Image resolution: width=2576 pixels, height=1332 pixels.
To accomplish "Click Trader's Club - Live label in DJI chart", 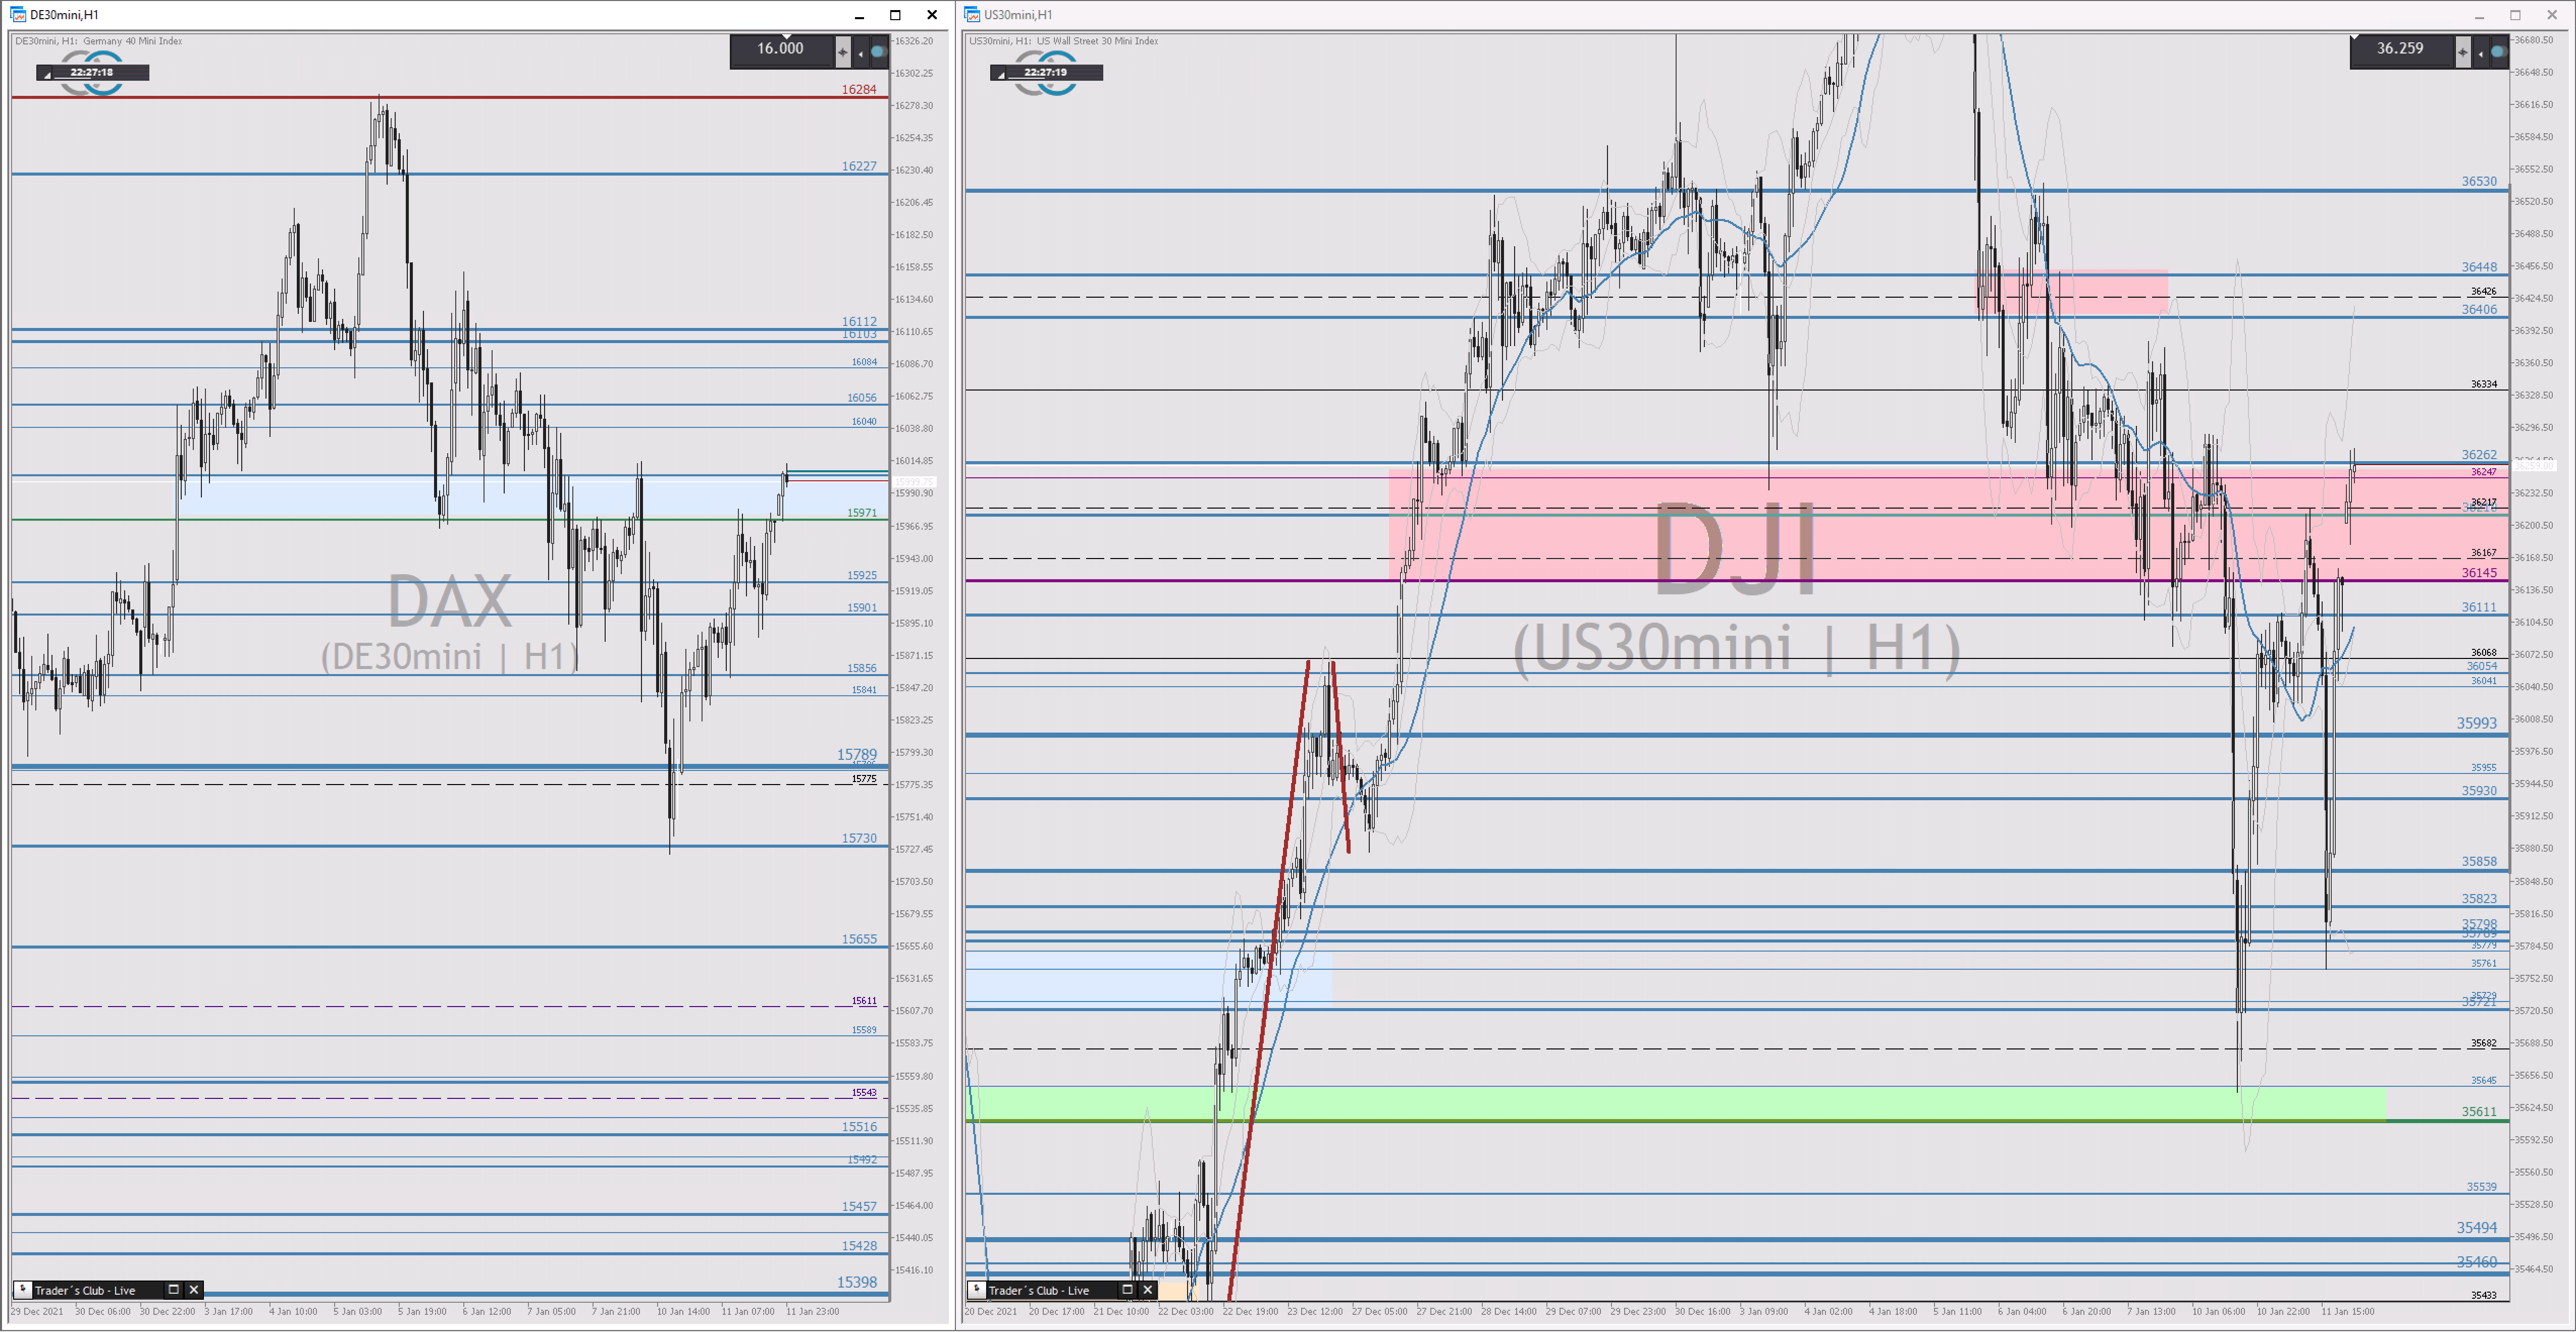I will point(1039,1290).
